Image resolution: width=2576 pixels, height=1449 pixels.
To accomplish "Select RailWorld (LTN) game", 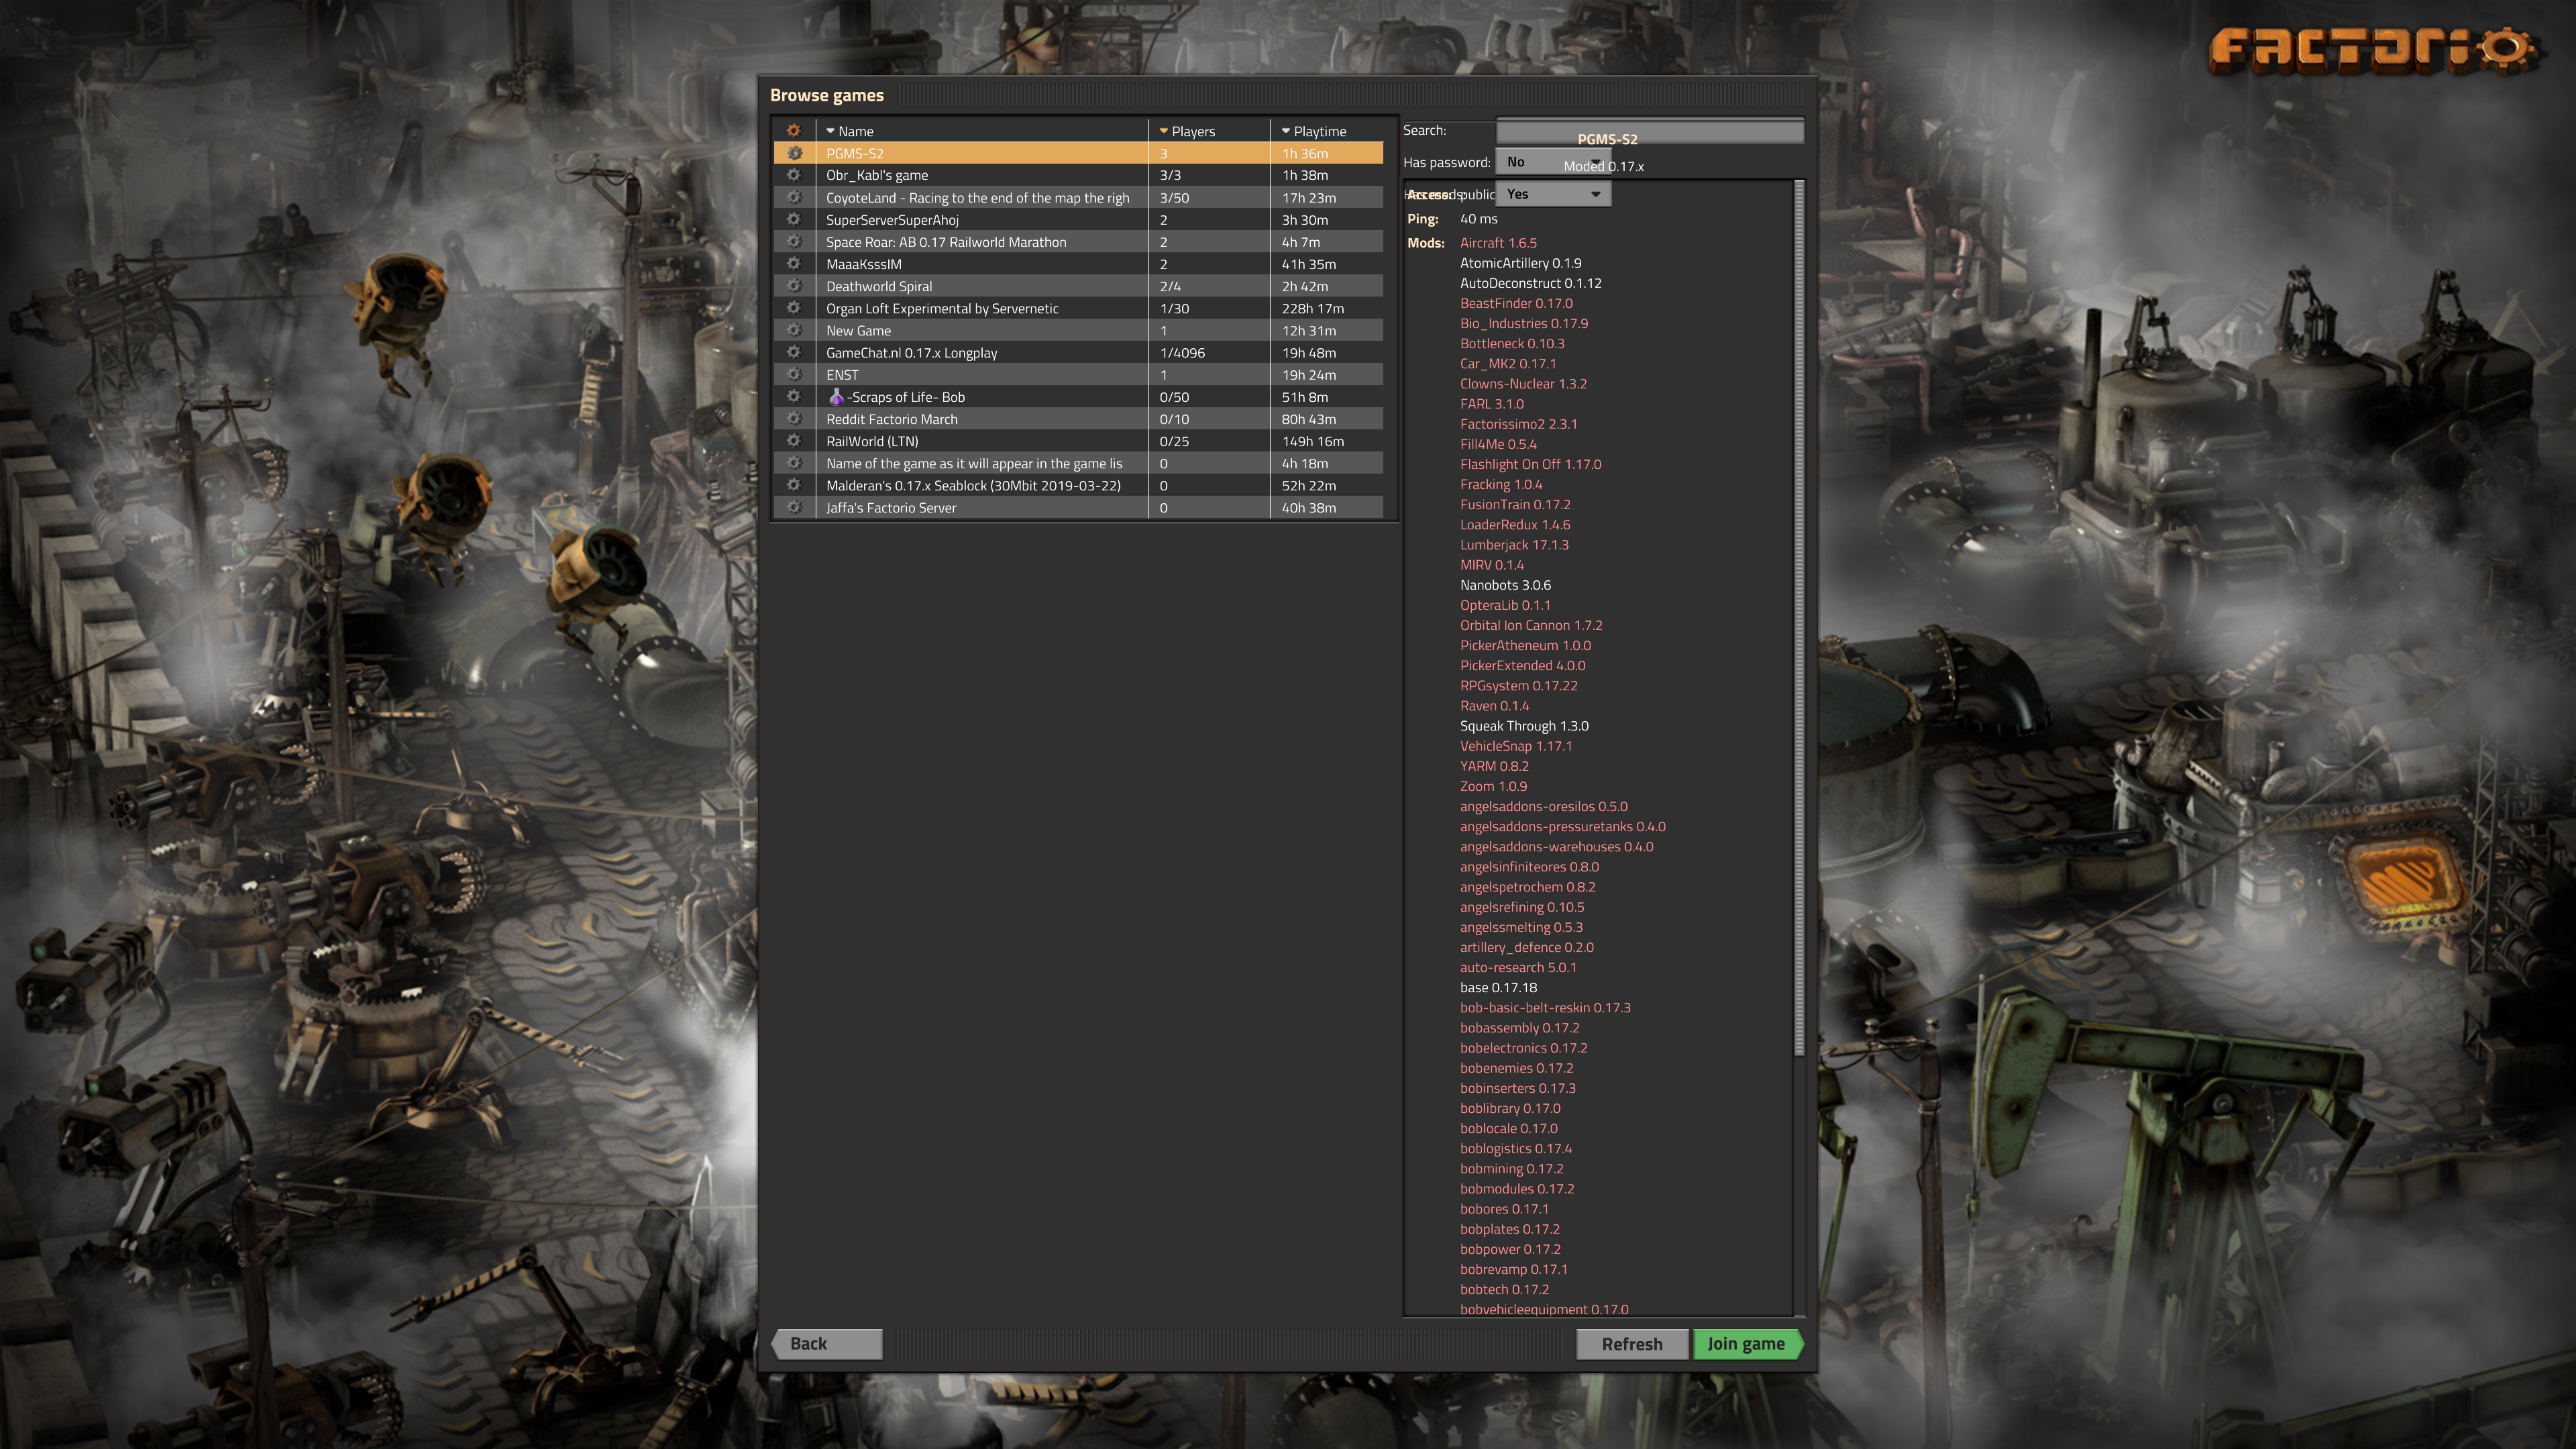I will [x=1079, y=440].
